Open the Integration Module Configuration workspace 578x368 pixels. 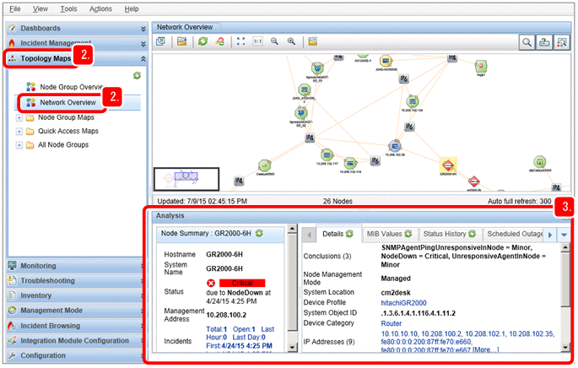(75, 341)
